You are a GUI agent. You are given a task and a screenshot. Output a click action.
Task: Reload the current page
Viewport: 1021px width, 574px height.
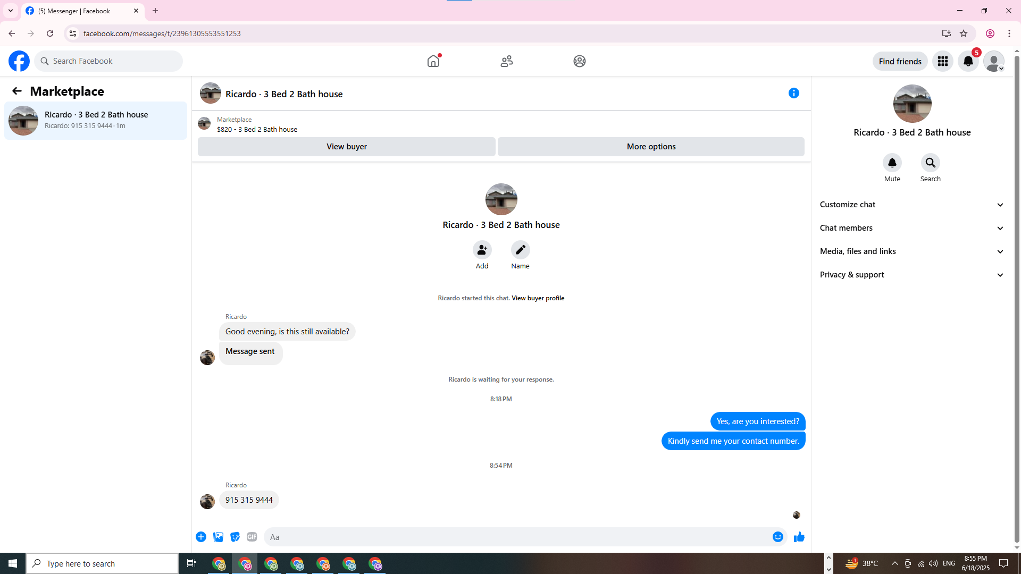pyautogui.click(x=50, y=33)
